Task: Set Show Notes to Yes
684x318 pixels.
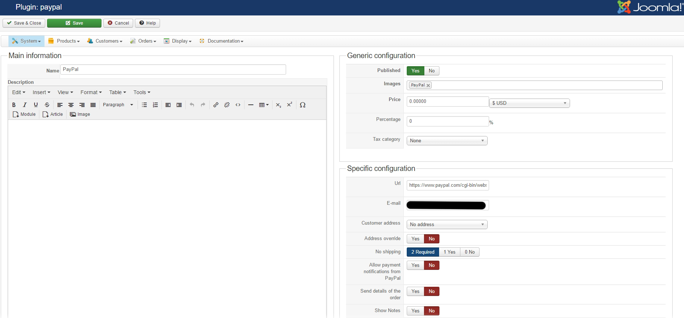Action: (416, 311)
